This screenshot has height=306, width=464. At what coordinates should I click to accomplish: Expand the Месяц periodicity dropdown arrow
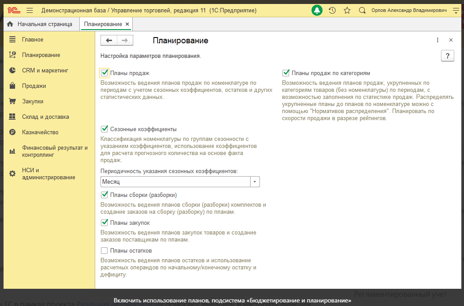click(255, 182)
